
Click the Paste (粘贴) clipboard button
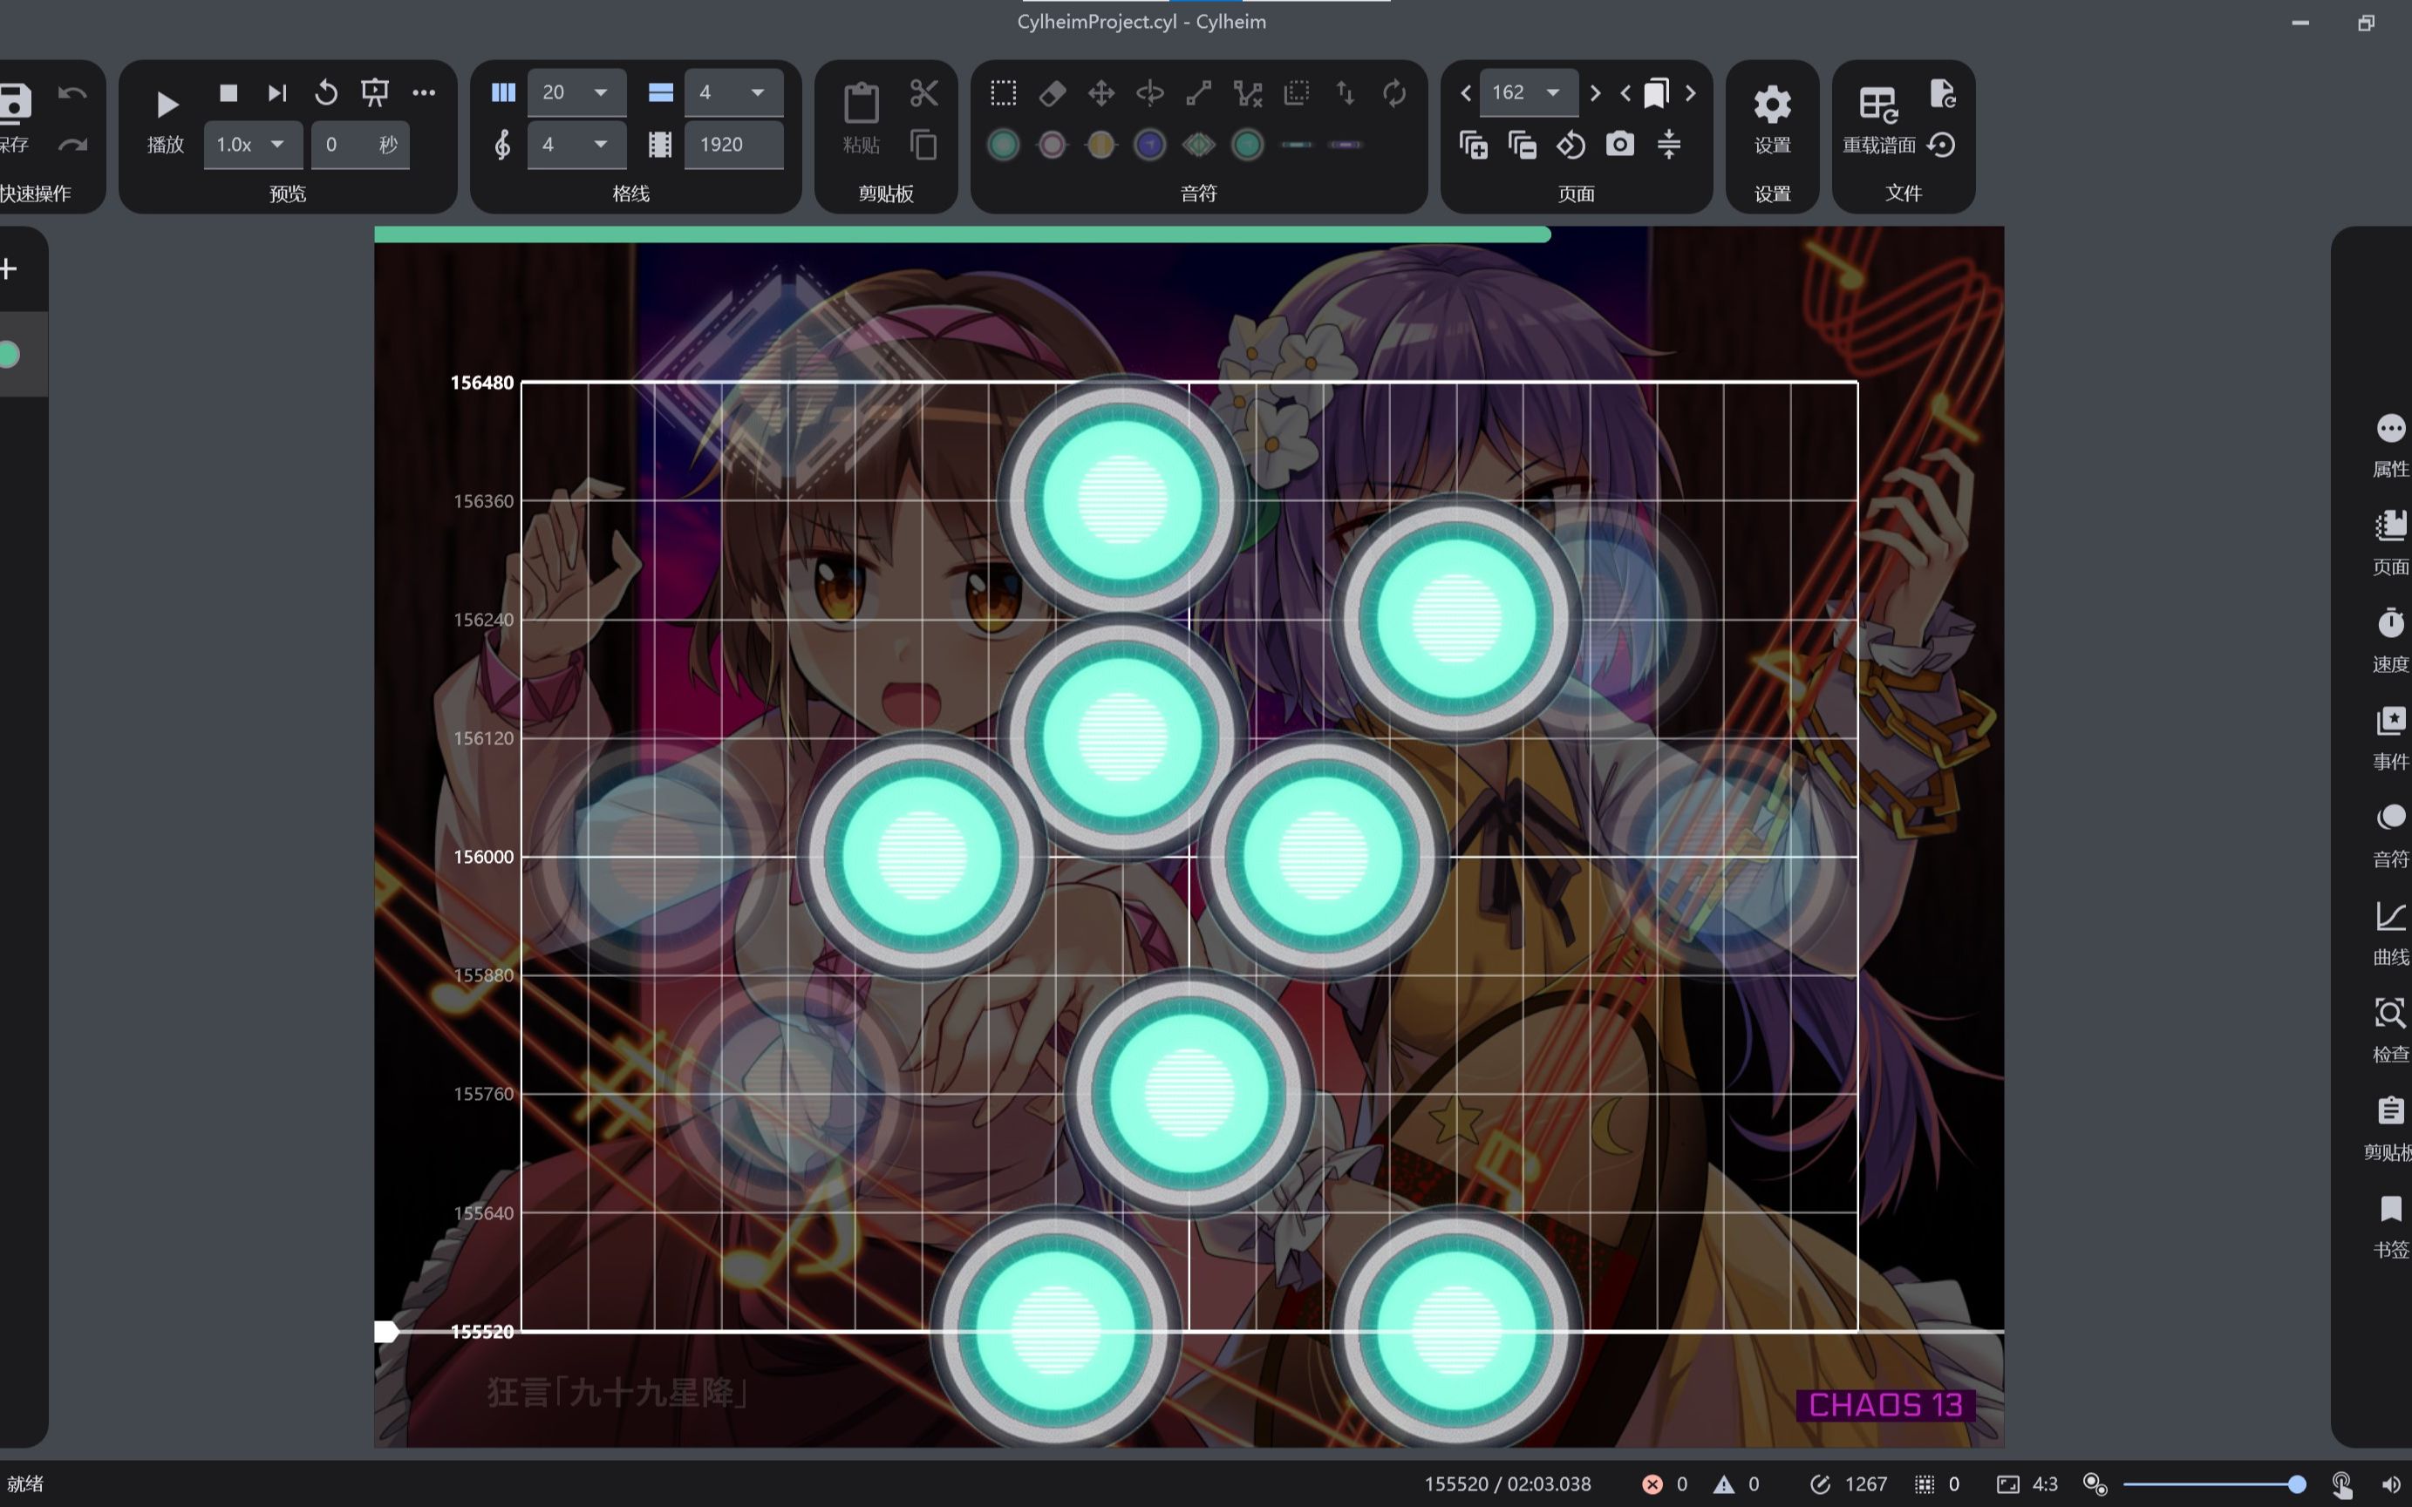[x=862, y=119]
